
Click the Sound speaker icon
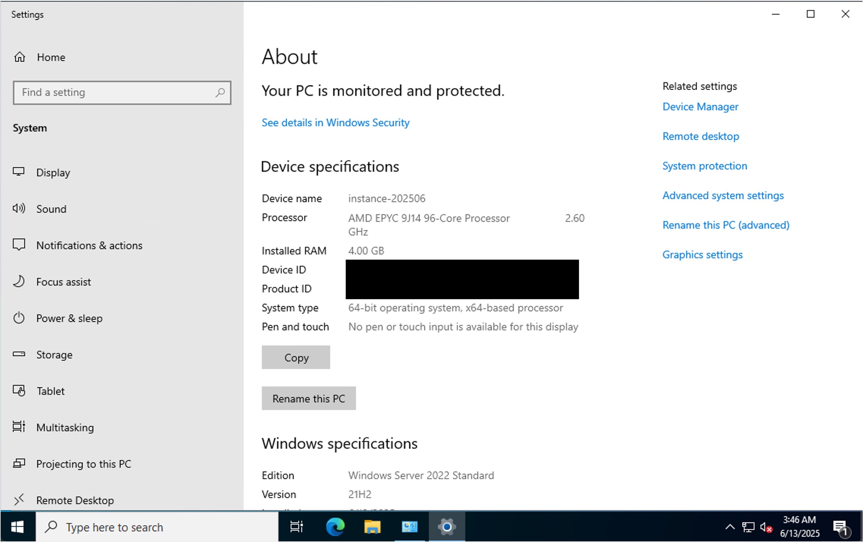pos(19,208)
